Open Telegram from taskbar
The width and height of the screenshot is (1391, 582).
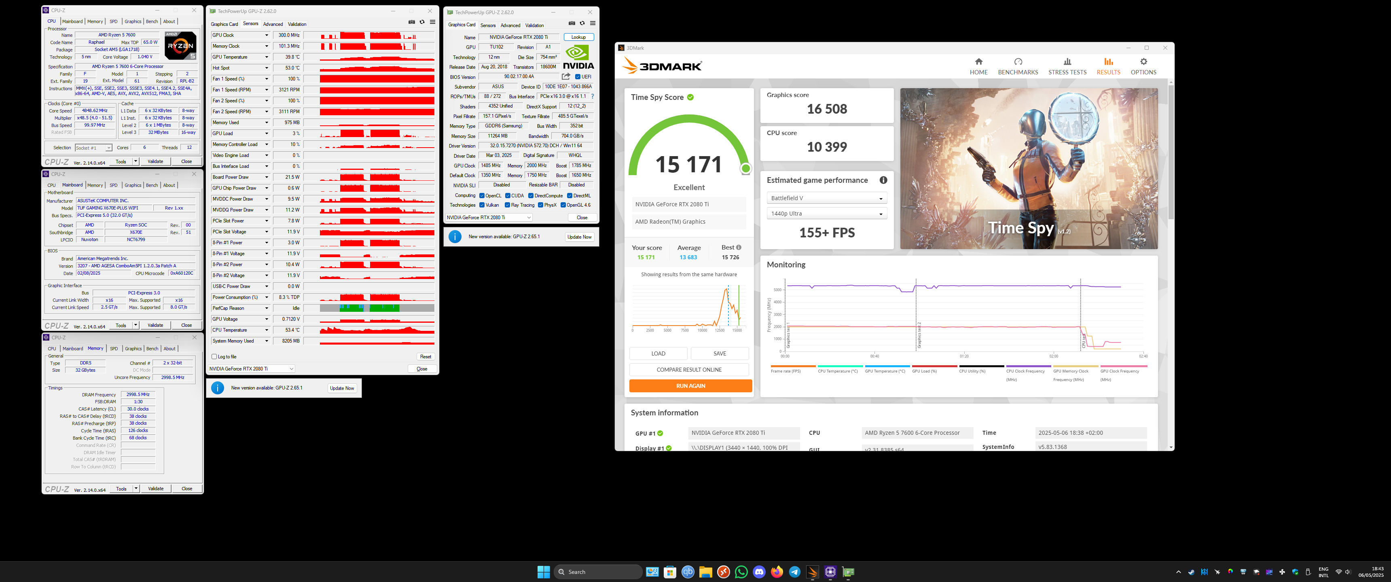(x=795, y=572)
